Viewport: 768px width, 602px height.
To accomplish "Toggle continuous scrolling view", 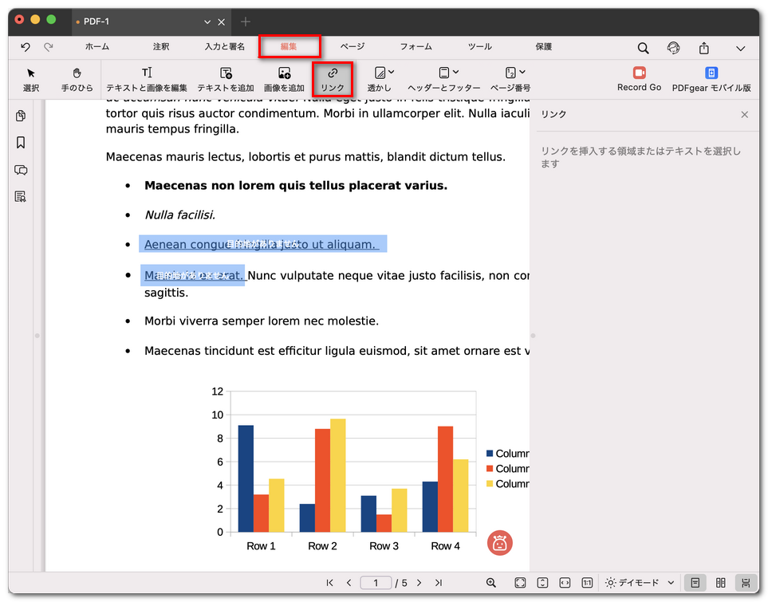I will coord(746,583).
